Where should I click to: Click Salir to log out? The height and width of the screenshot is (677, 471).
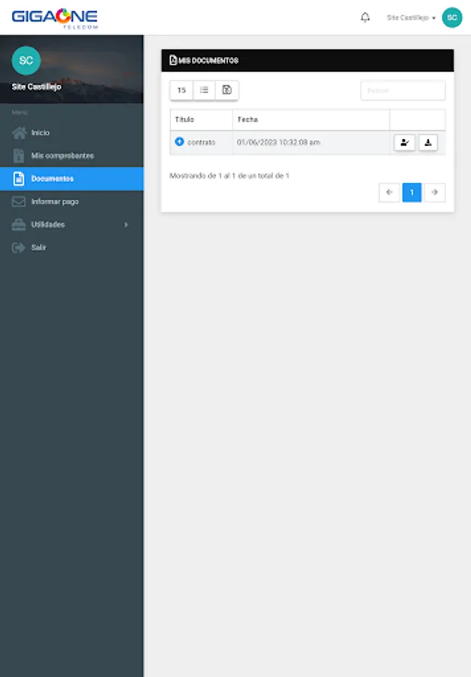point(71,247)
